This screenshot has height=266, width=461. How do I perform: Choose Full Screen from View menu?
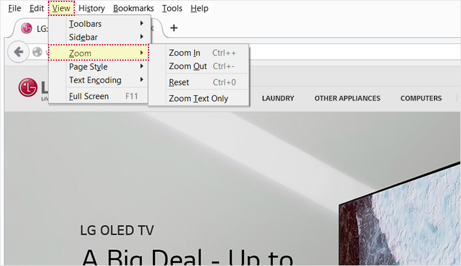coord(98,96)
